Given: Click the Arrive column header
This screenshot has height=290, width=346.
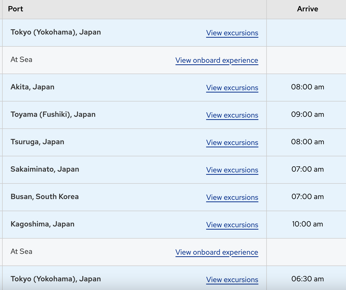Looking at the screenshot, I should (307, 9).
